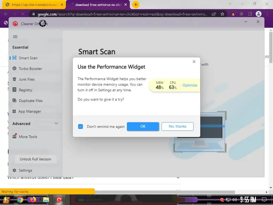
Task: Go back in Chrome browser
Action: click(6, 14)
